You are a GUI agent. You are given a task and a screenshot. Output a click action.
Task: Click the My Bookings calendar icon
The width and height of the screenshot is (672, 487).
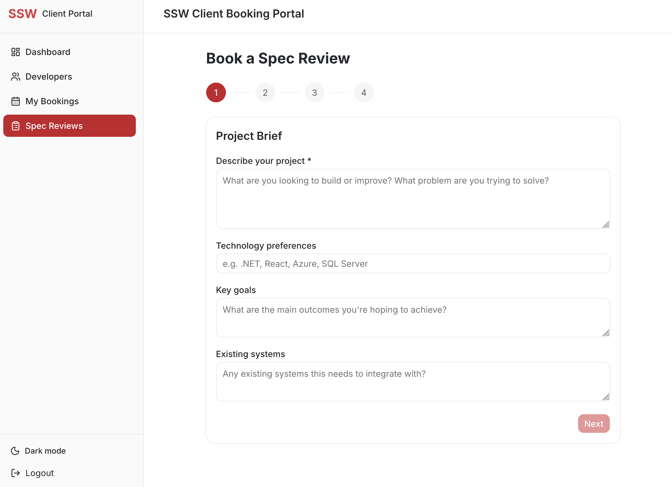[x=16, y=101]
